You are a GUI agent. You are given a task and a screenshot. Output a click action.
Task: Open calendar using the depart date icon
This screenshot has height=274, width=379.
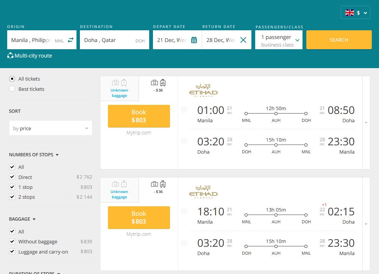[193, 39]
